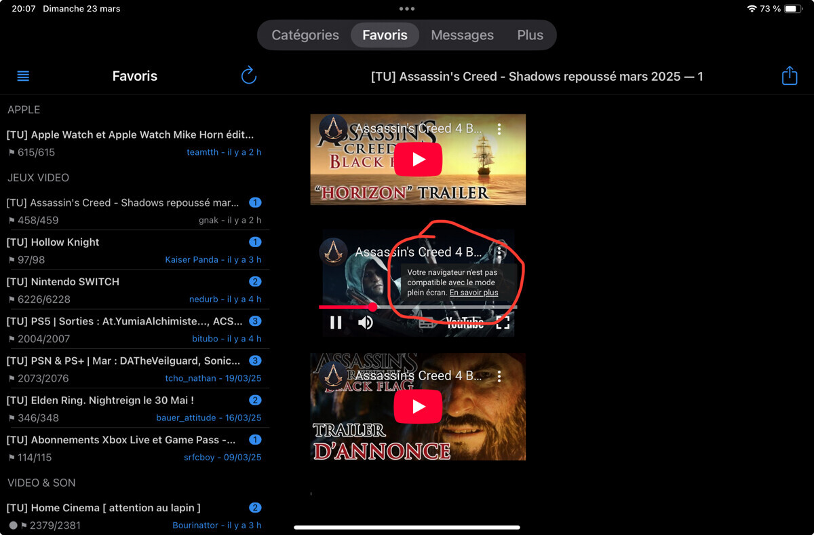Pause the playing YouTube video

(x=336, y=322)
